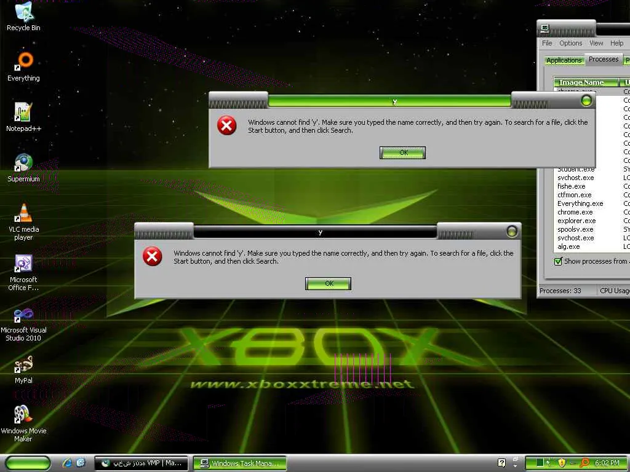This screenshot has height=472, width=630.
Task: Click the red error icon in the black-titled dialog
Action: click(153, 256)
